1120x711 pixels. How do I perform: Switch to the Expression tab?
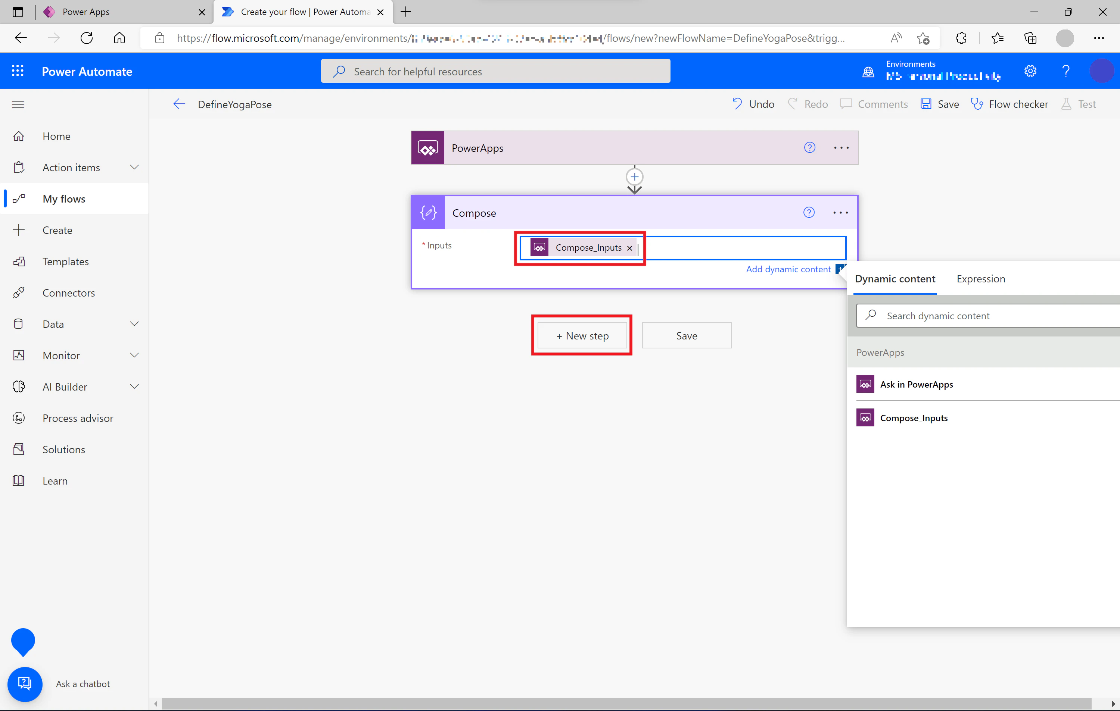point(980,279)
